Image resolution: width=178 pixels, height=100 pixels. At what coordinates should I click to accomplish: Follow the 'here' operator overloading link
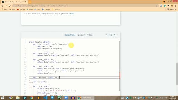tap(72, 14)
